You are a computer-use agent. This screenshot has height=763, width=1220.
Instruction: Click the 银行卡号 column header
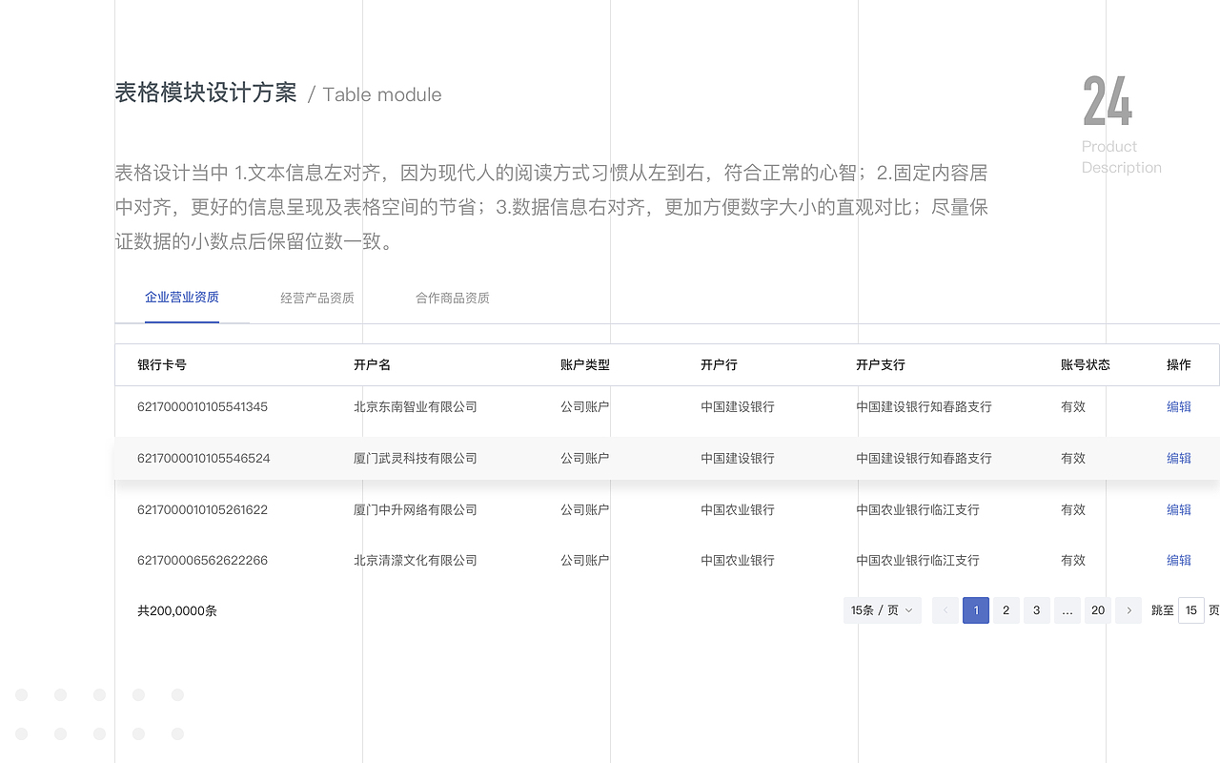[x=162, y=364]
